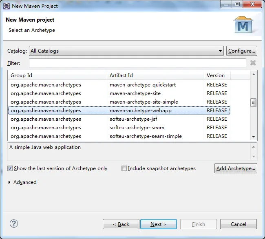Screen dimensions: 265x239
Task: Click Group Id cell of softeu-archetype-jsf row
Action: point(46,119)
